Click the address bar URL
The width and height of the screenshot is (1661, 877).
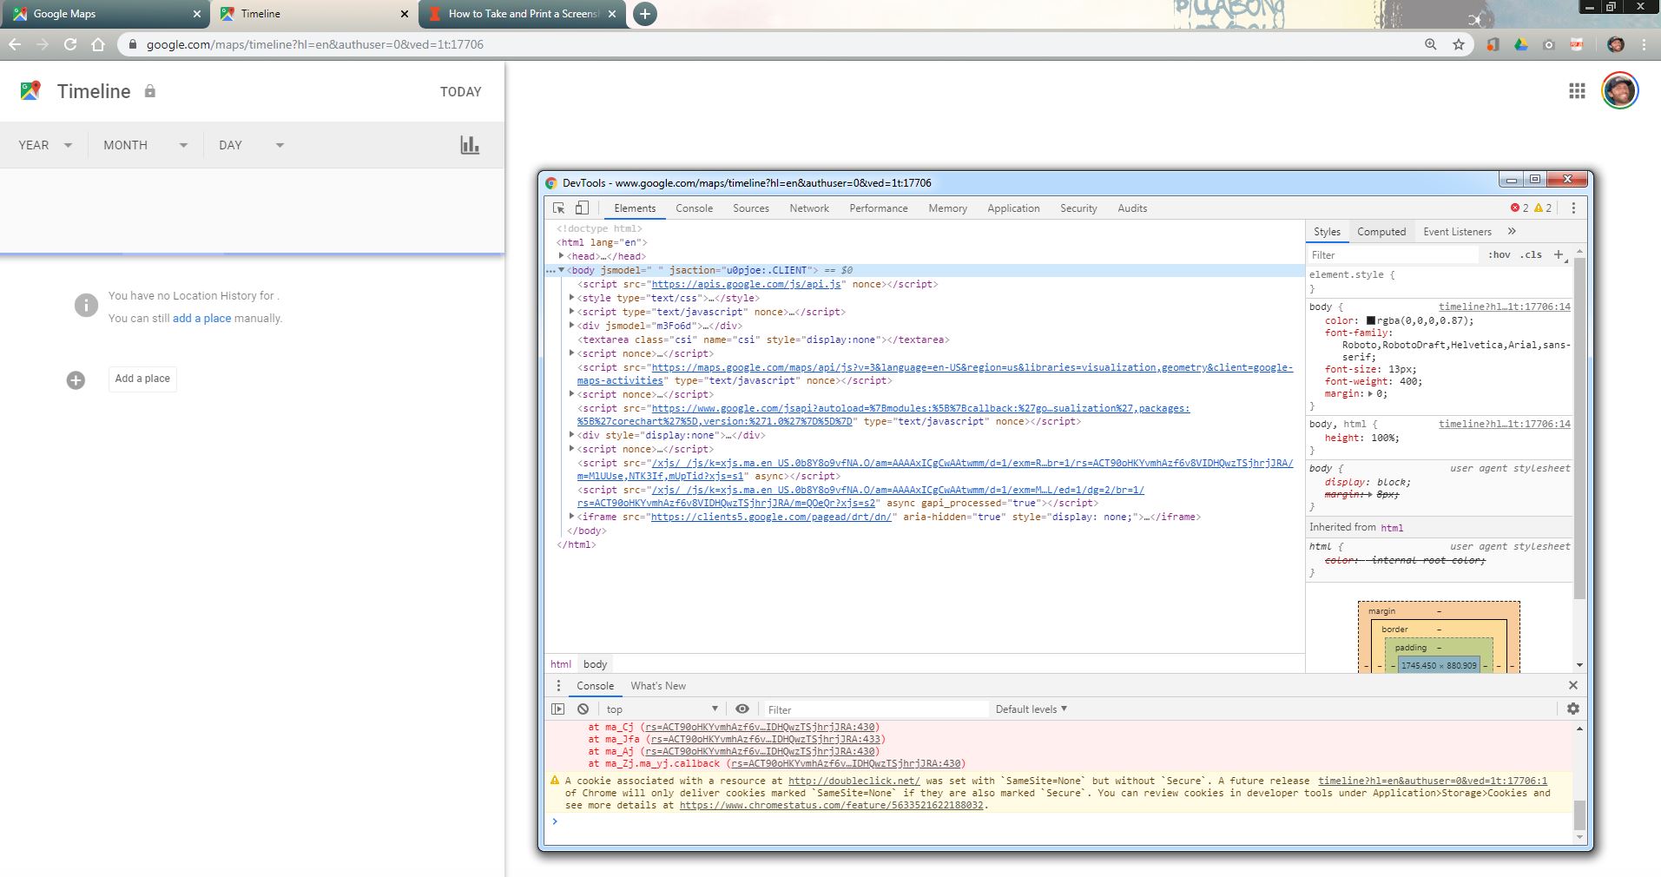[314, 44]
